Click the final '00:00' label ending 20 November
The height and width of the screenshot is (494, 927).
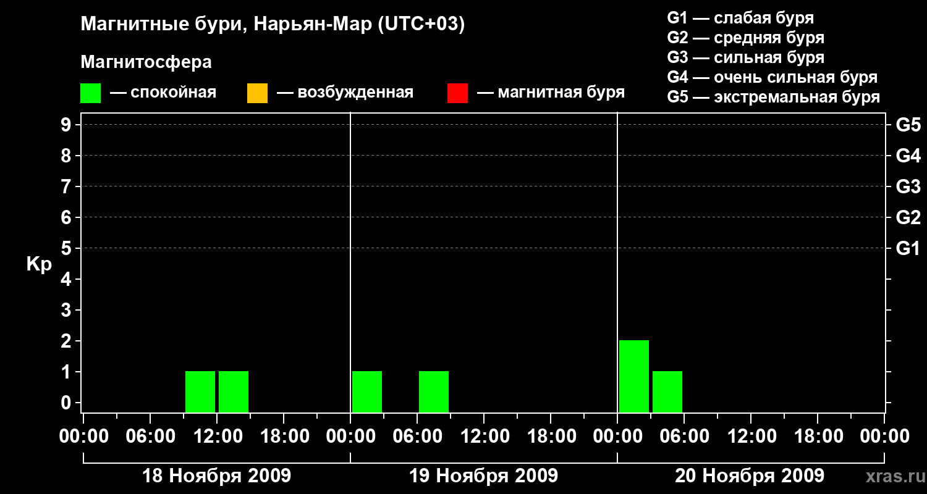[884, 436]
